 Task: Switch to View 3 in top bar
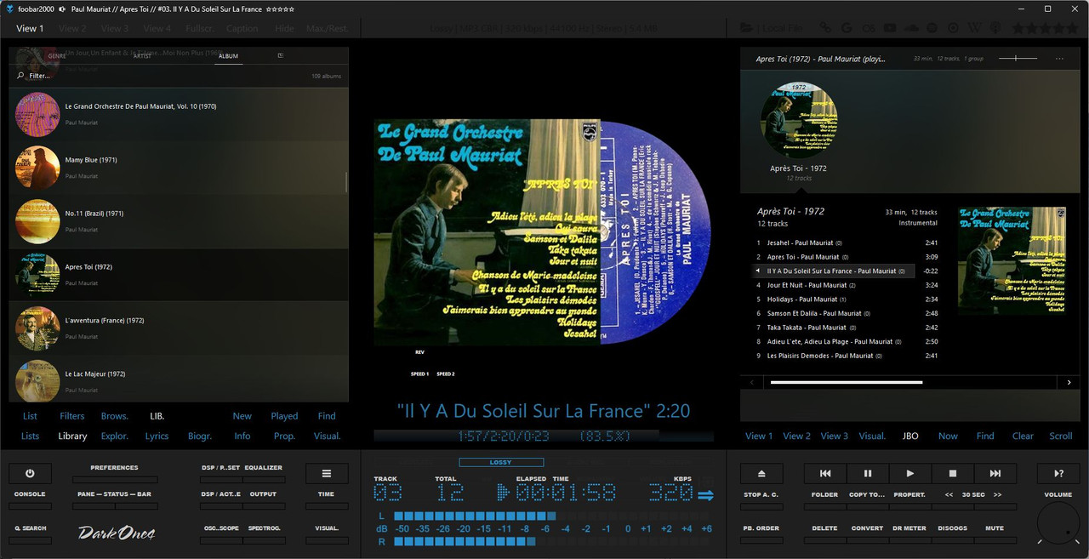pos(115,28)
